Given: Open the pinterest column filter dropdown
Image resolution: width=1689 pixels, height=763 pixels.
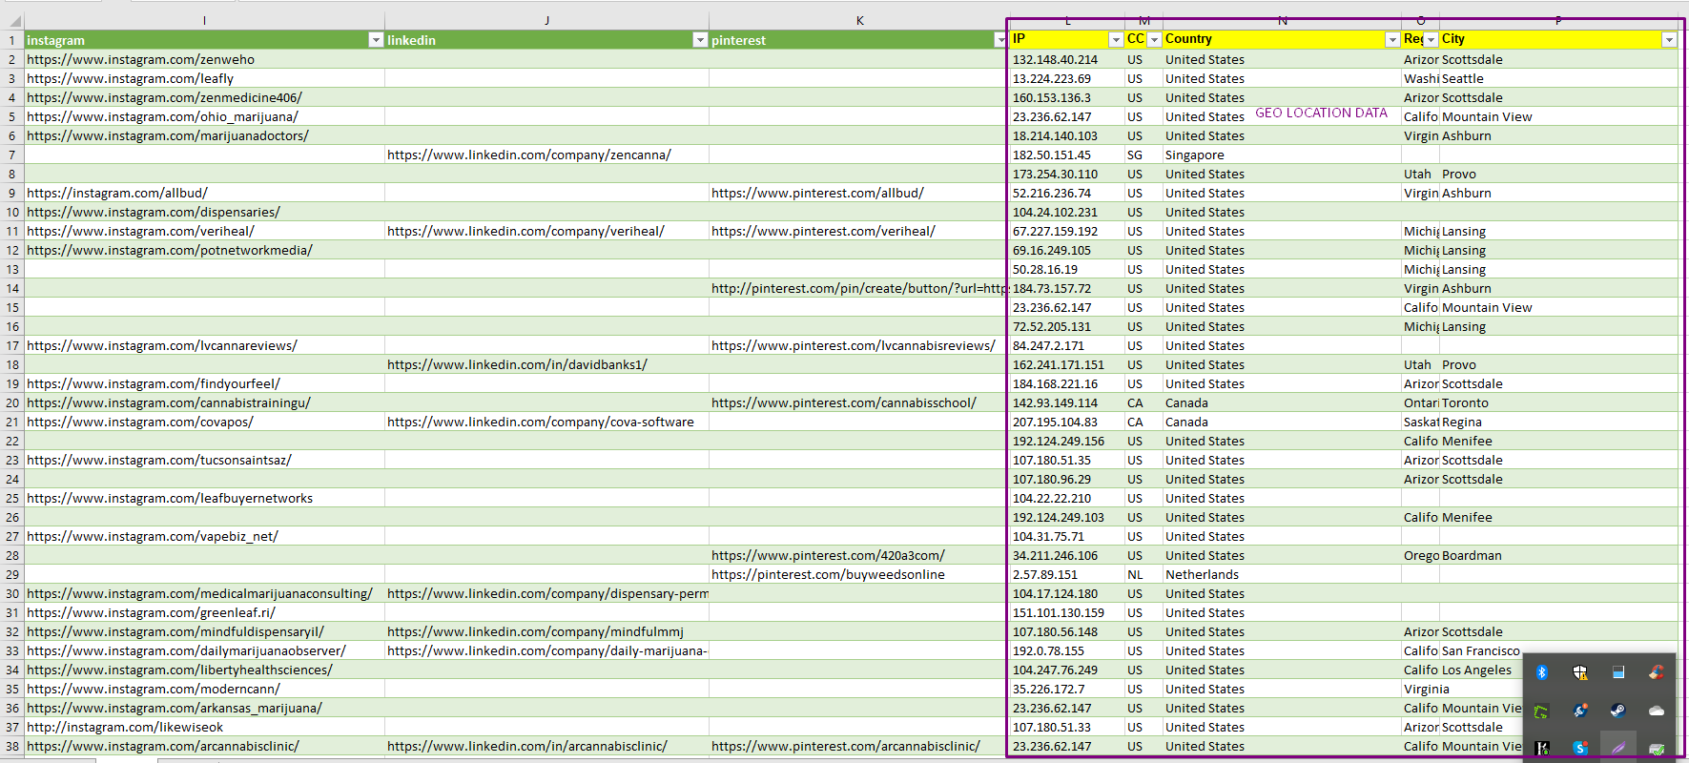Looking at the screenshot, I should tap(999, 40).
